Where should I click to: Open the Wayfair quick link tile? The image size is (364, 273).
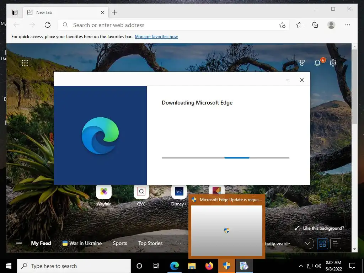[x=103, y=196]
